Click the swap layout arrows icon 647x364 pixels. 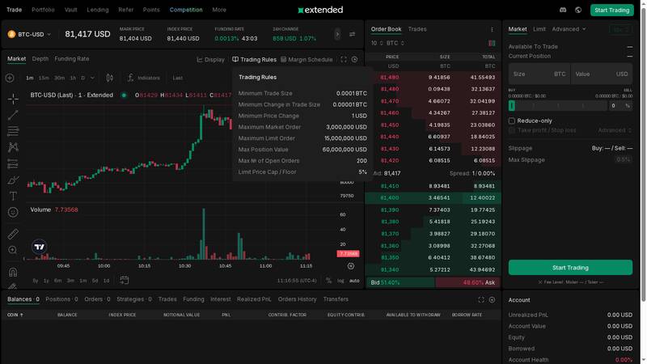(352, 34)
